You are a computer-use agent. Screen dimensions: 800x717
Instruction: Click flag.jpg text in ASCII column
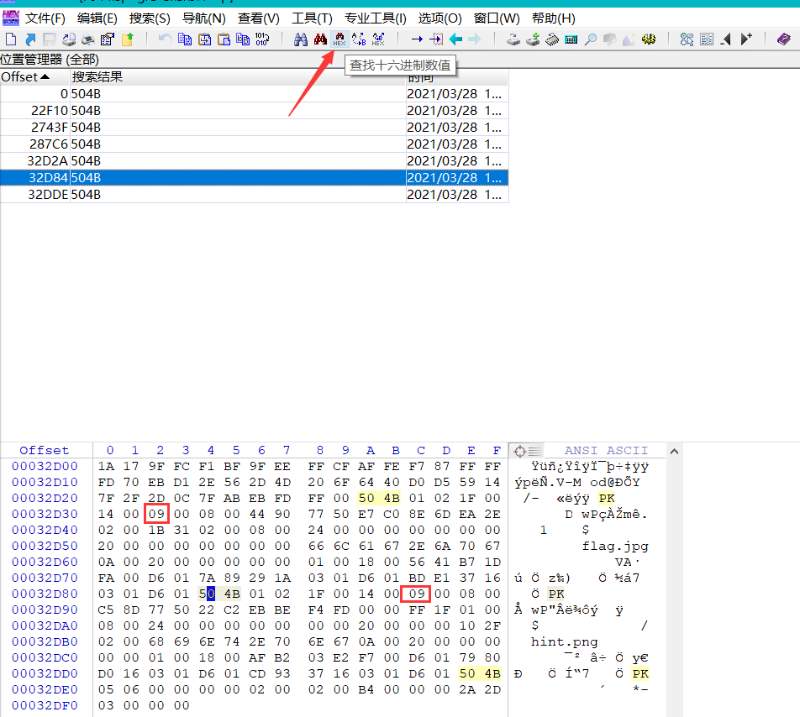tap(615, 547)
